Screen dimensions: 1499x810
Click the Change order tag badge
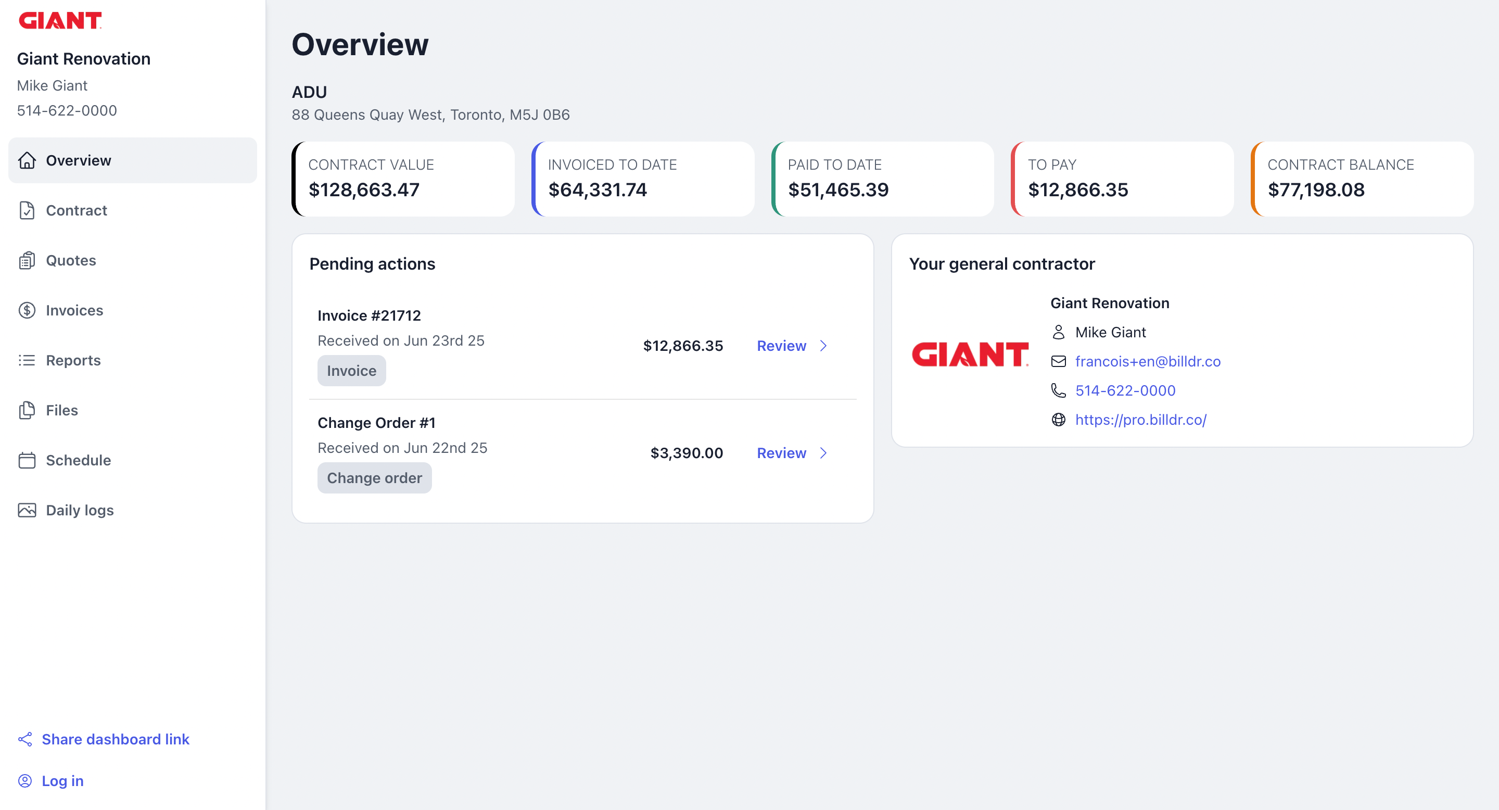[x=374, y=478]
